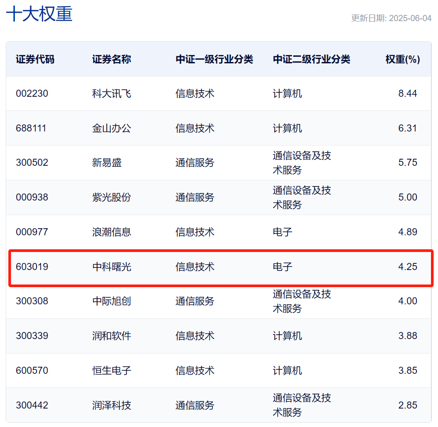Select stock code 688111
Viewport: 438px width, 427px height.
pos(31,128)
